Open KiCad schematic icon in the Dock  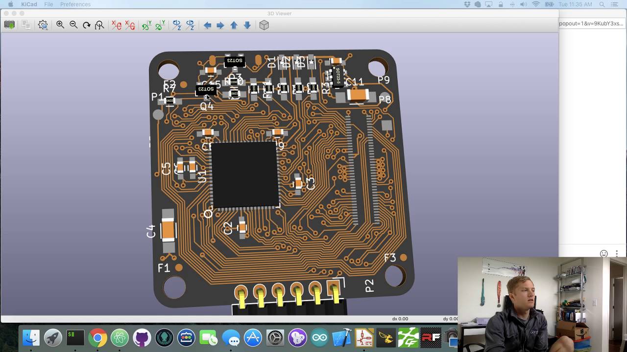(364, 338)
